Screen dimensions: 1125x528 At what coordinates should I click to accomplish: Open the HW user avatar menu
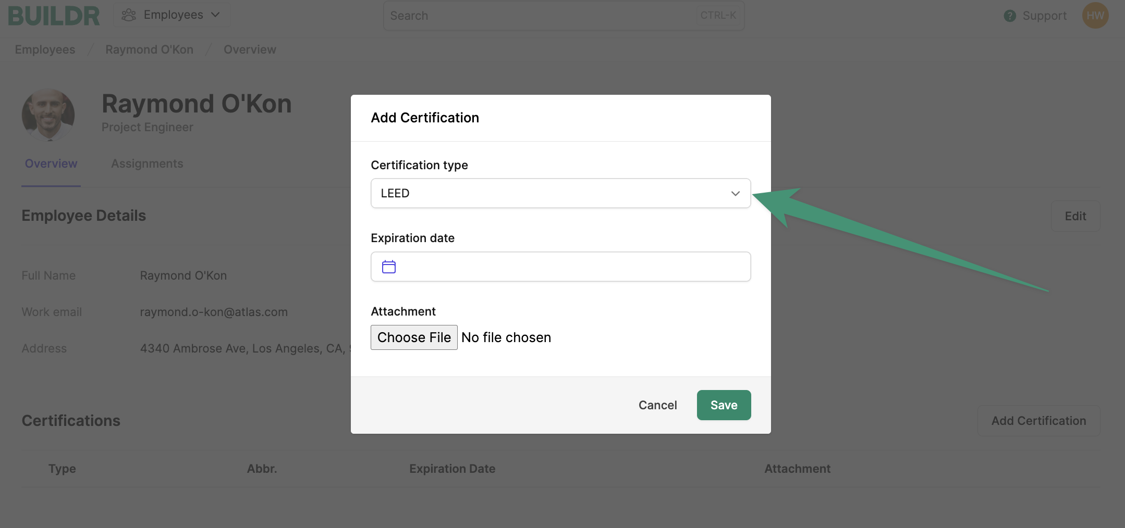[x=1095, y=16]
